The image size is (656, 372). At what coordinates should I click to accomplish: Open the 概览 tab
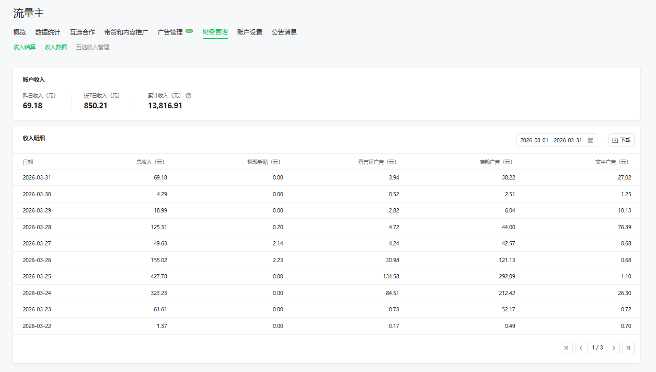19,32
